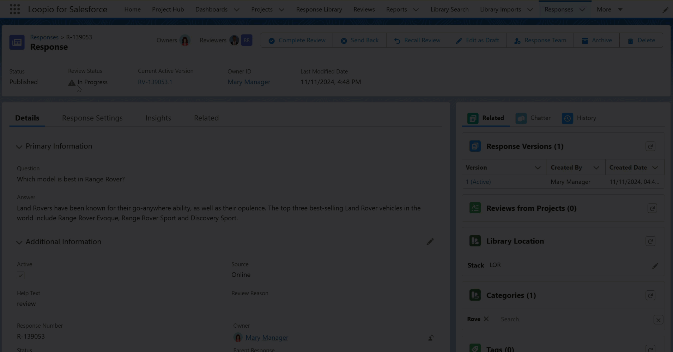
Task: Open the More navigation menu
Action: (x=610, y=10)
